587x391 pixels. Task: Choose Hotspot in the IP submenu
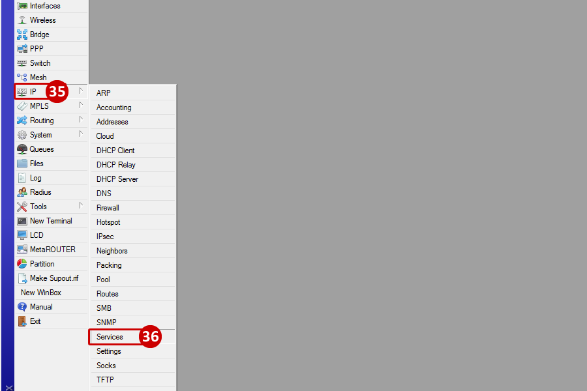pos(133,222)
